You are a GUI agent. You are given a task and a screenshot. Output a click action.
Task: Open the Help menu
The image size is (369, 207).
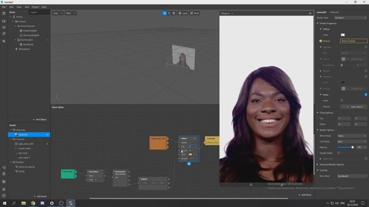(44, 7)
